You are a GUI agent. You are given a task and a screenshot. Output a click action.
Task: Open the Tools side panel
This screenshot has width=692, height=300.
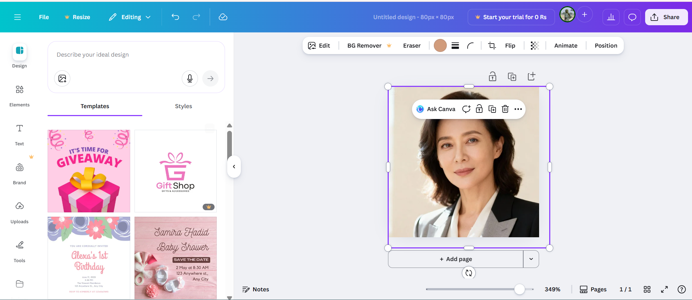[19, 252]
